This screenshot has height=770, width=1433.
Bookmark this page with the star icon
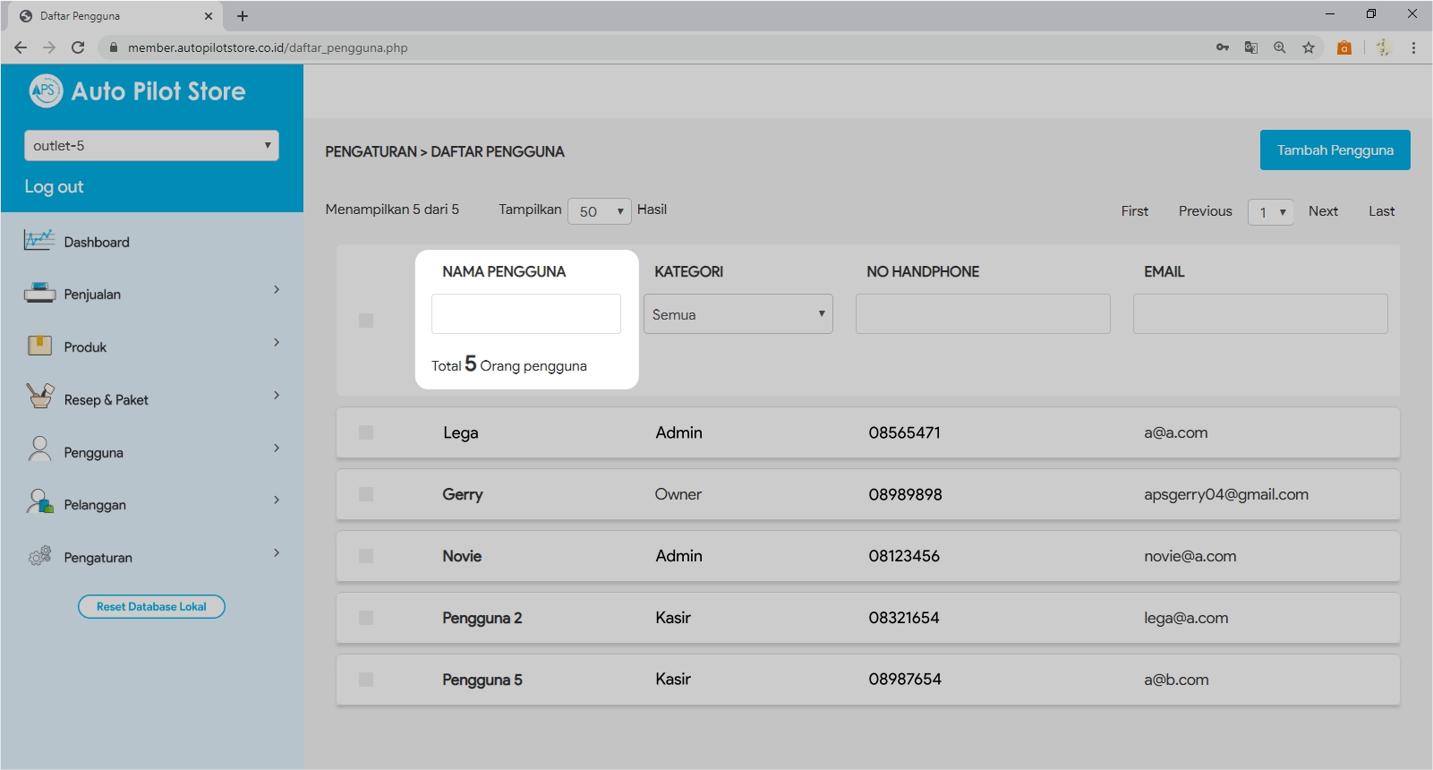point(1309,47)
